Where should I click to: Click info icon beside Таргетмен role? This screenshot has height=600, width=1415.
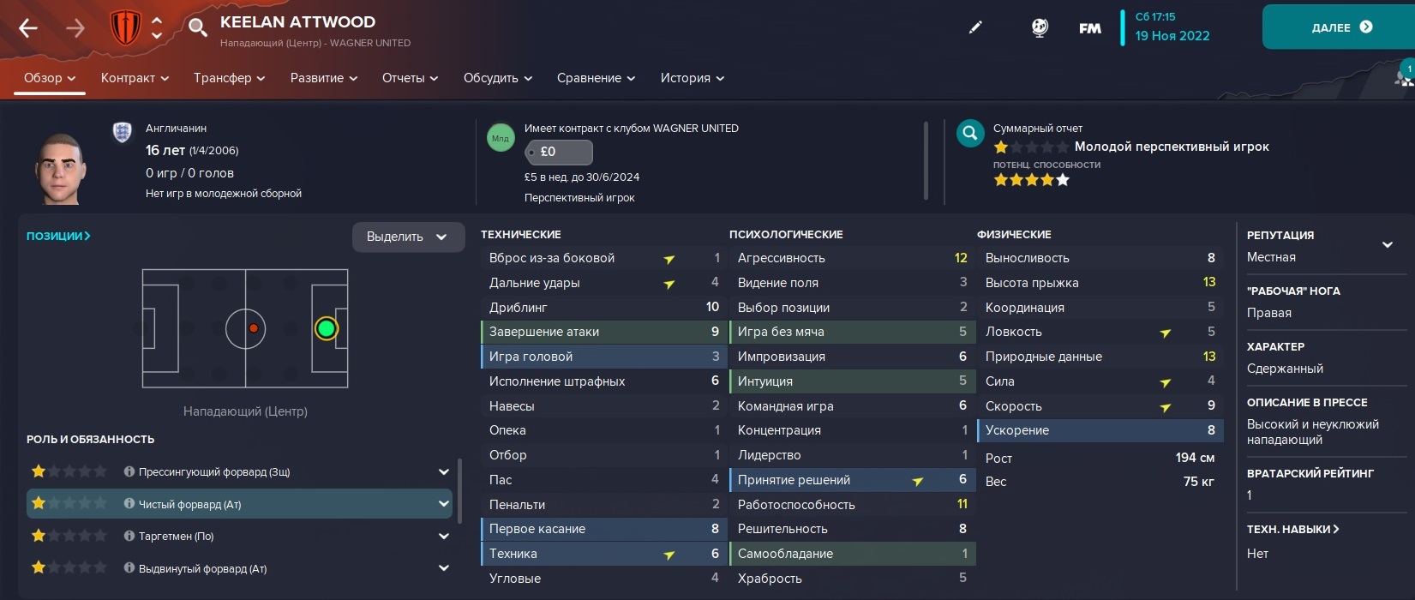[x=129, y=536]
